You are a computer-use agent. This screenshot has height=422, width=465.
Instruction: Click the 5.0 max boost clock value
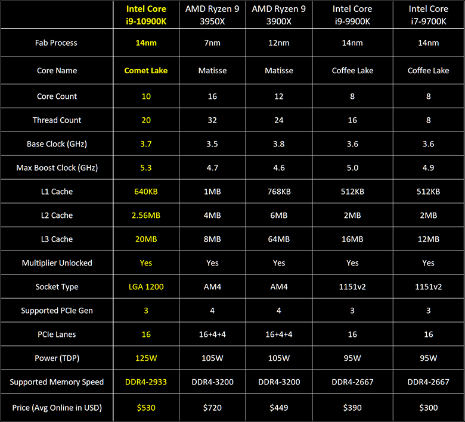(352, 168)
